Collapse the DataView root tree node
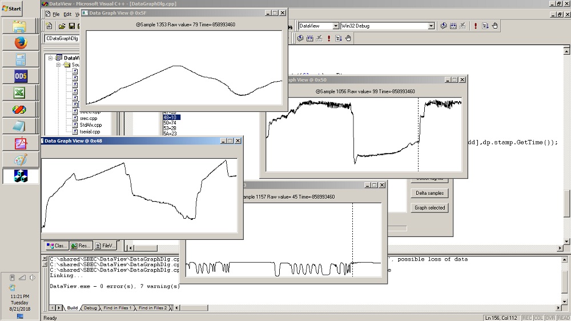Image resolution: width=571 pixels, height=321 pixels. tap(51, 58)
